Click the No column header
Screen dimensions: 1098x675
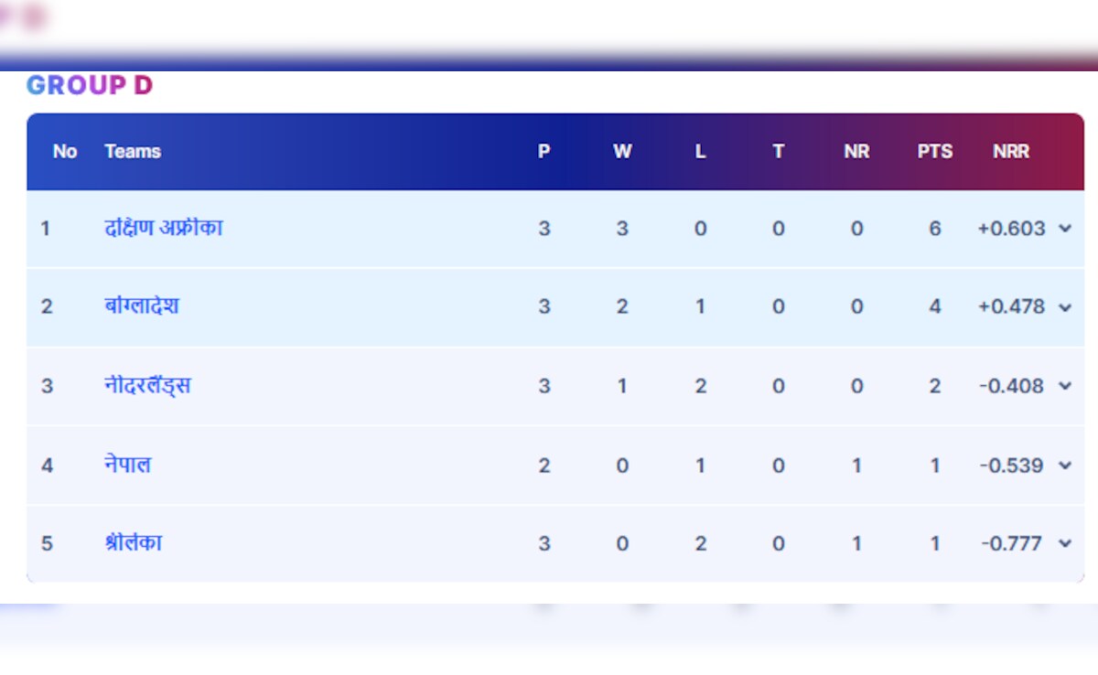[65, 152]
